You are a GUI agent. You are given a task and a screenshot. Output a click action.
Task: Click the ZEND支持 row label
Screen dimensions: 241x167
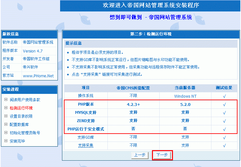86,121
